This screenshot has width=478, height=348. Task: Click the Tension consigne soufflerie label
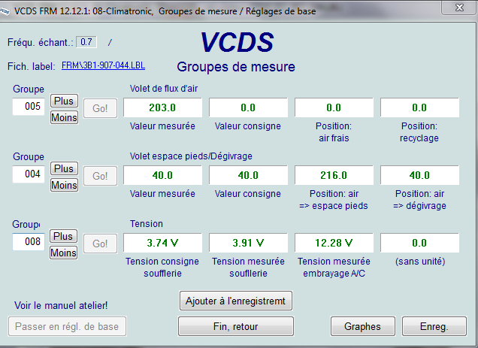pos(162,267)
